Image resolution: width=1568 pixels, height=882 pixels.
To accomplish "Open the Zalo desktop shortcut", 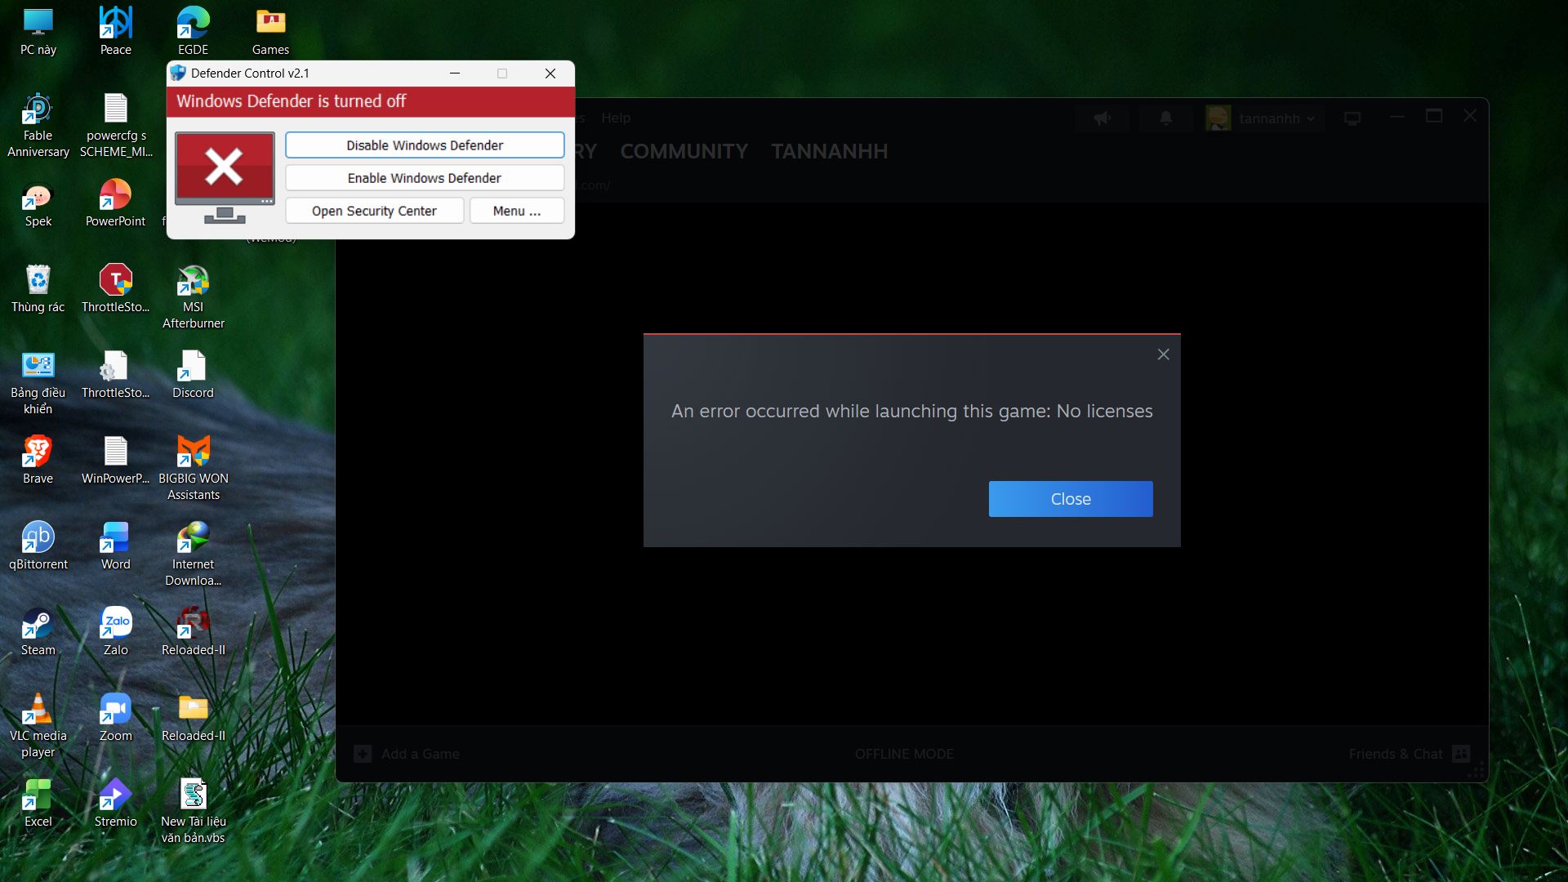I will [115, 622].
